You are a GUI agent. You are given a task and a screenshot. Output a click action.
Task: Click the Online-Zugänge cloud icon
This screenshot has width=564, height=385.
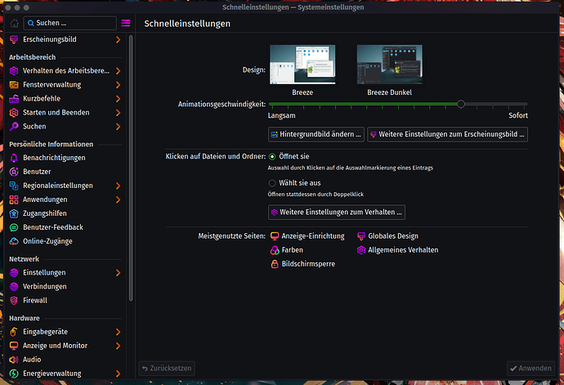click(x=15, y=241)
